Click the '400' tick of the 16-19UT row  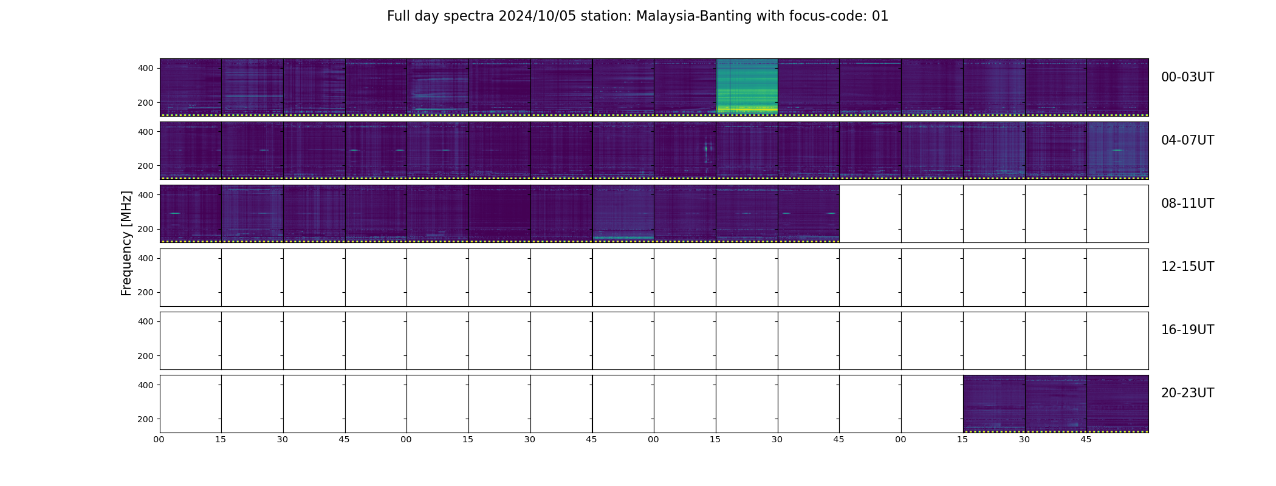145,321
